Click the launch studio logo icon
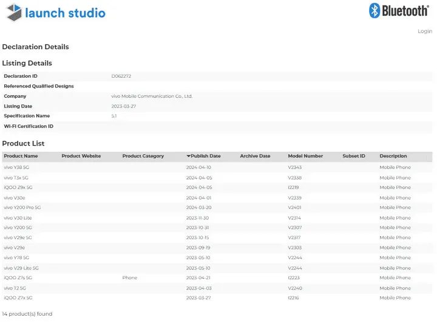 click(14, 13)
